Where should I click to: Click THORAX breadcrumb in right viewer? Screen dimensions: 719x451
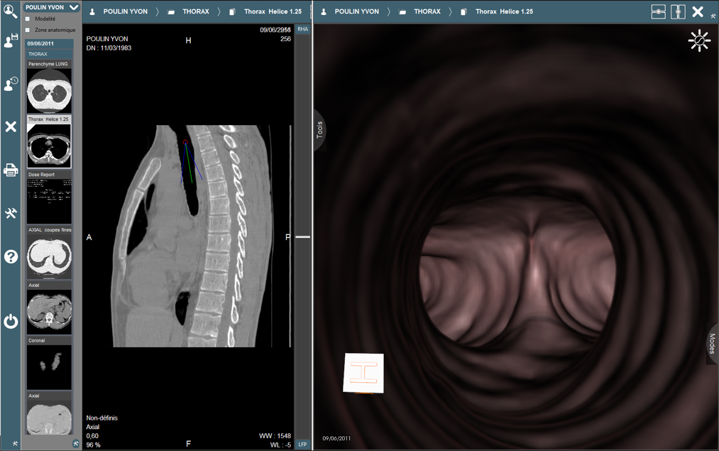(x=427, y=11)
